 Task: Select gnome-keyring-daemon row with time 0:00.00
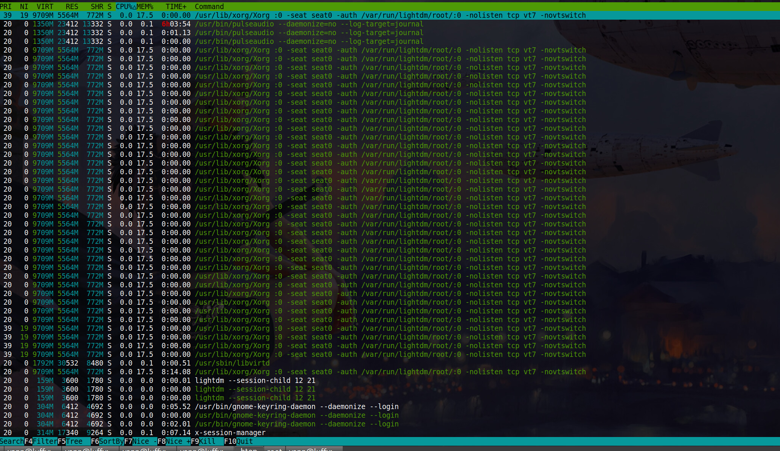tap(390, 415)
